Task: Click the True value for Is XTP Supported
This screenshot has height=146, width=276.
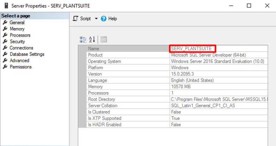Action: 175,118
